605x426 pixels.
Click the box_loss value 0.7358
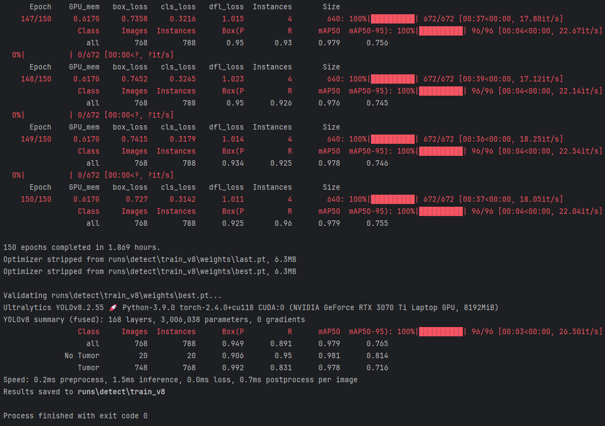(134, 19)
